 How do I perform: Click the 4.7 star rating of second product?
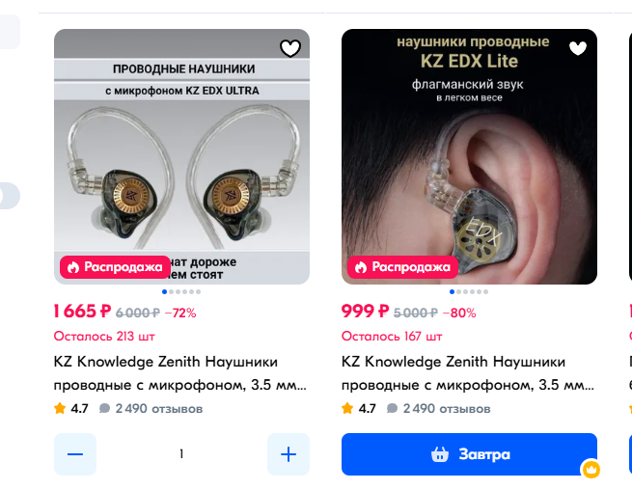tap(359, 409)
